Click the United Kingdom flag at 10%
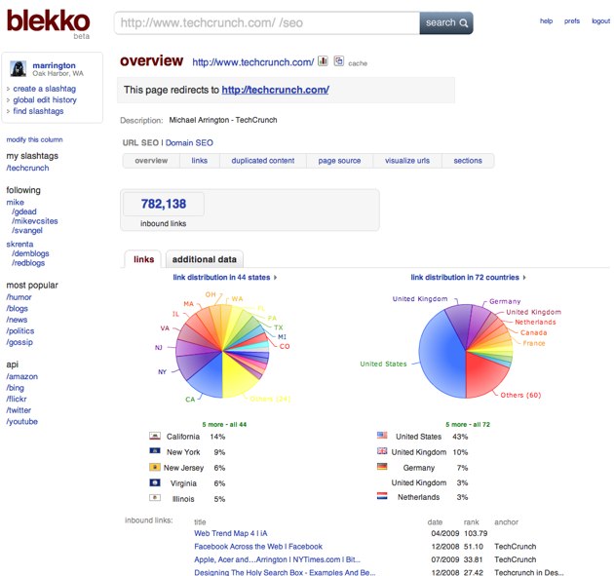Screen dimensions: 614x576 pyautogui.click(x=382, y=450)
